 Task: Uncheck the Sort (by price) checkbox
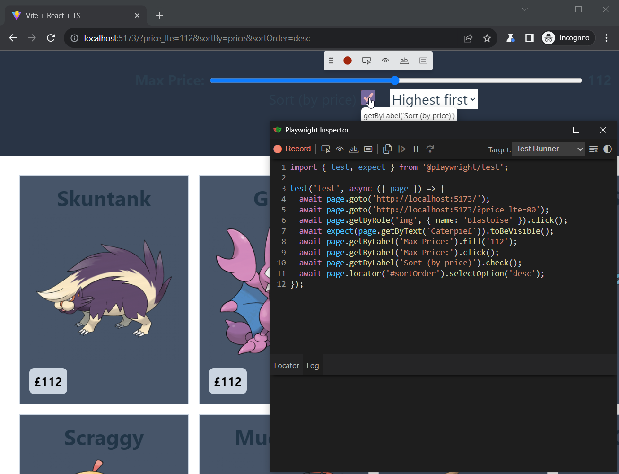[x=368, y=98]
